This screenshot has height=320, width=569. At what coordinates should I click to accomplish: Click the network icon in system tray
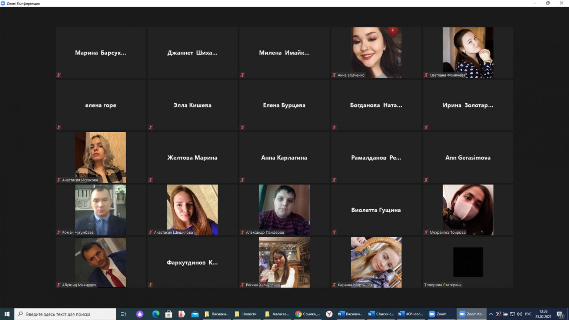click(512, 314)
